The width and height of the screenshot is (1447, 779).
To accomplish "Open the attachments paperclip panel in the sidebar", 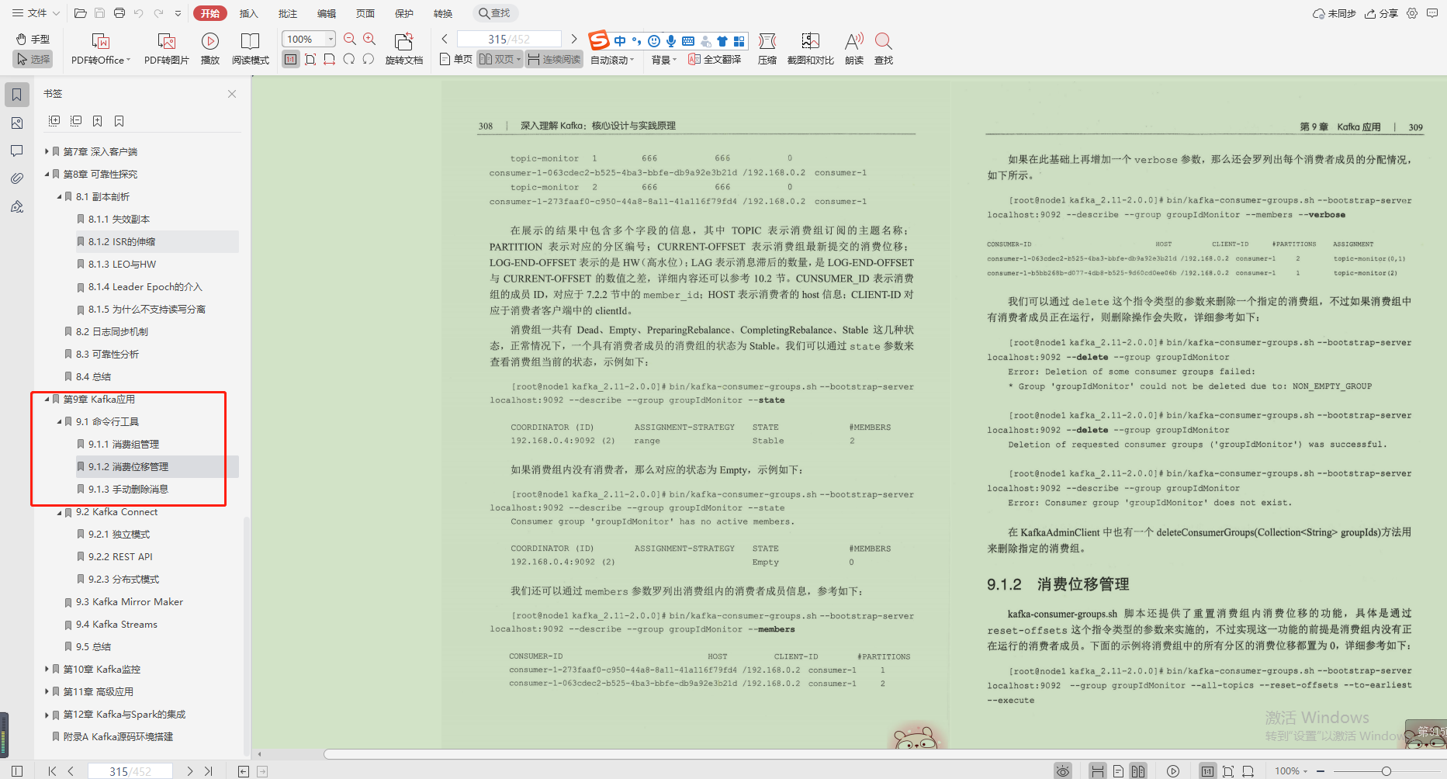I will [x=17, y=178].
